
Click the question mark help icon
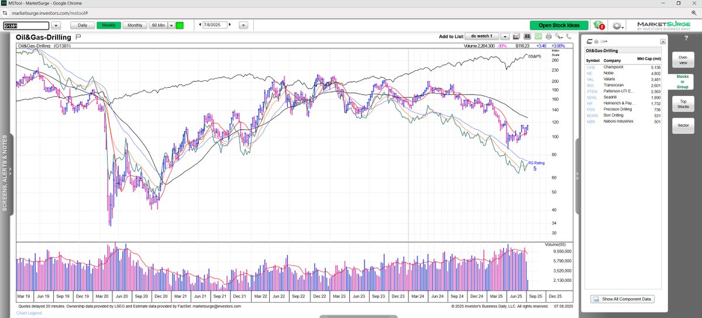[686, 38]
